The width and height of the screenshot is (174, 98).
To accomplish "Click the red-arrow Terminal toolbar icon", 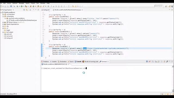I will (x=150, y=62).
